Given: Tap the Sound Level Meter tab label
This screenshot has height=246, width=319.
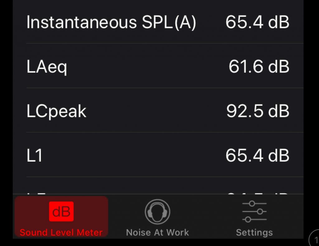Looking at the screenshot, I should point(61,232).
